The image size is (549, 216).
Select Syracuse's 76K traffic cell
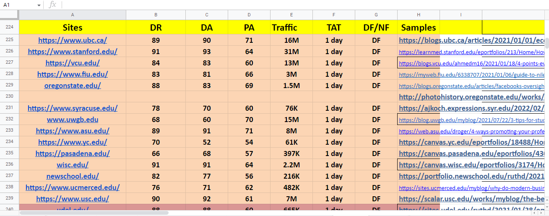pyautogui.click(x=291, y=108)
